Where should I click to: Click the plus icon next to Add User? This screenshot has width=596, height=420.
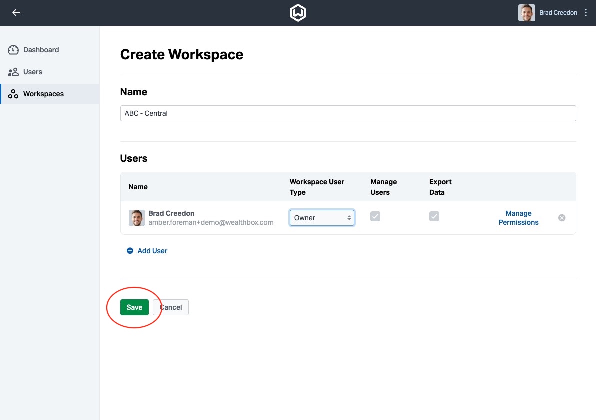(130, 250)
